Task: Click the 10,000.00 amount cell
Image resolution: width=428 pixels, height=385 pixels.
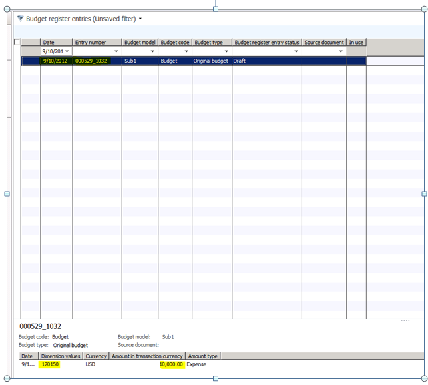Action: pos(171,365)
